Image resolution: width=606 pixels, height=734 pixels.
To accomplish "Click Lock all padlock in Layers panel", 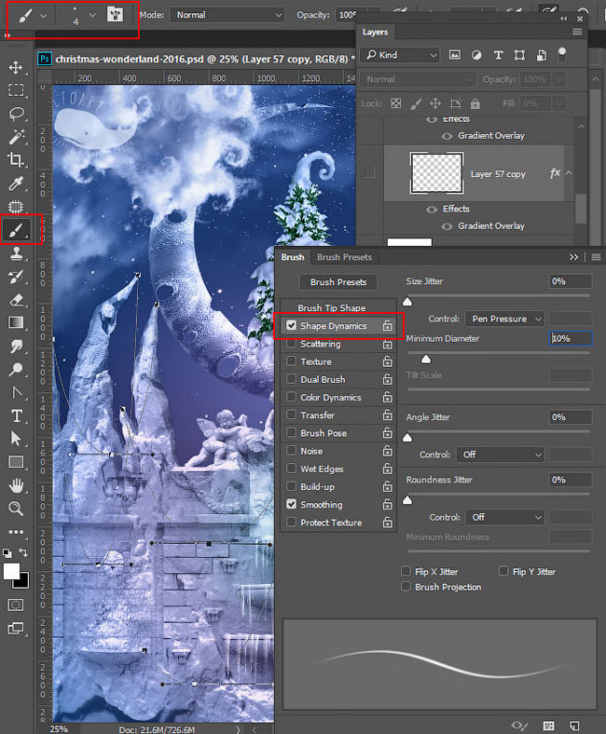I will [475, 103].
